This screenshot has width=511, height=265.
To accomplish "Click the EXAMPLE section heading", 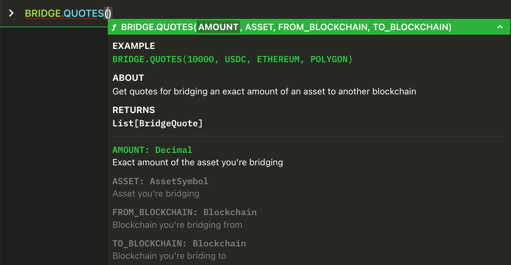I will click(x=133, y=46).
